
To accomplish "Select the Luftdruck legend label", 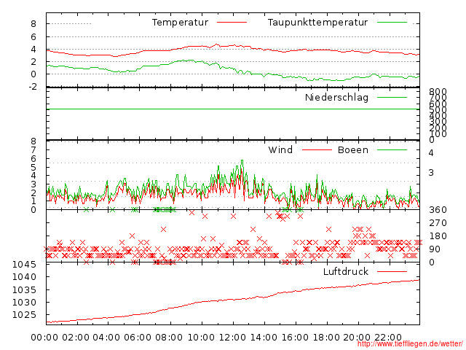I will coord(346,271).
